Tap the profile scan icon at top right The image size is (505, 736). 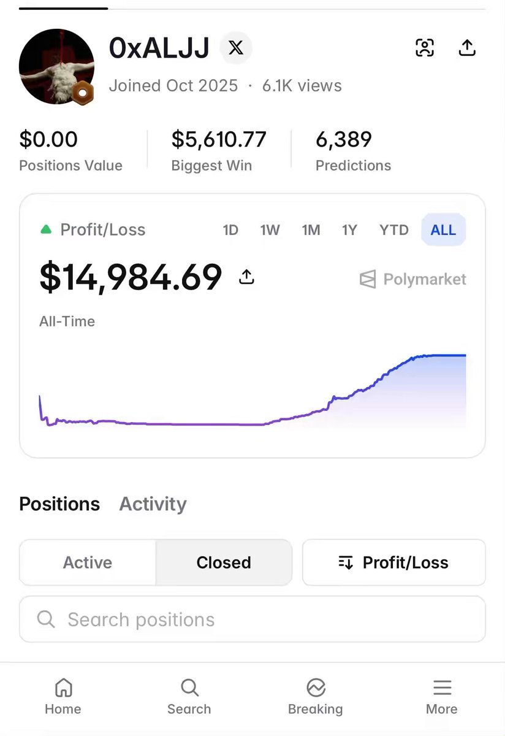coord(425,48)
